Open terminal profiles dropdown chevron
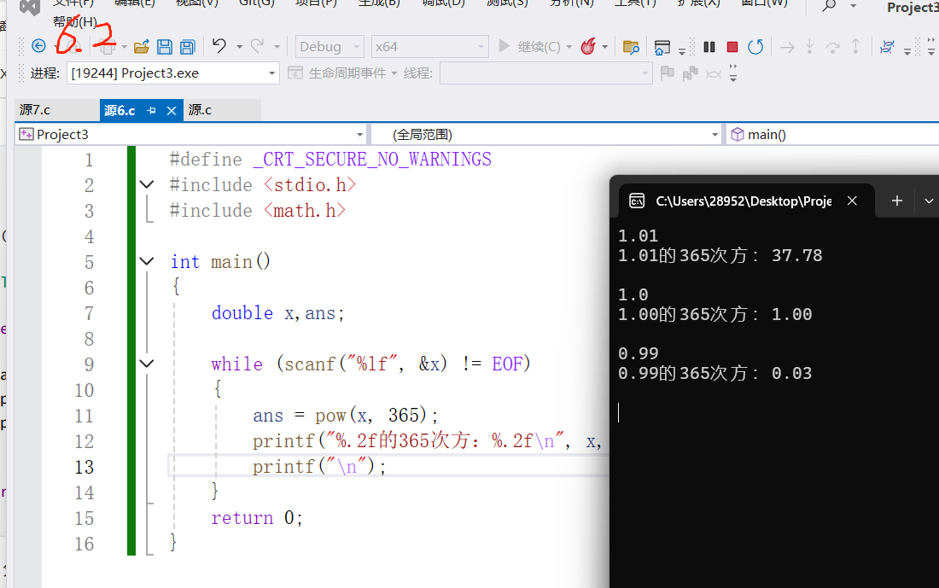This screenshot has width=939, height=588. tap(929, 201)
